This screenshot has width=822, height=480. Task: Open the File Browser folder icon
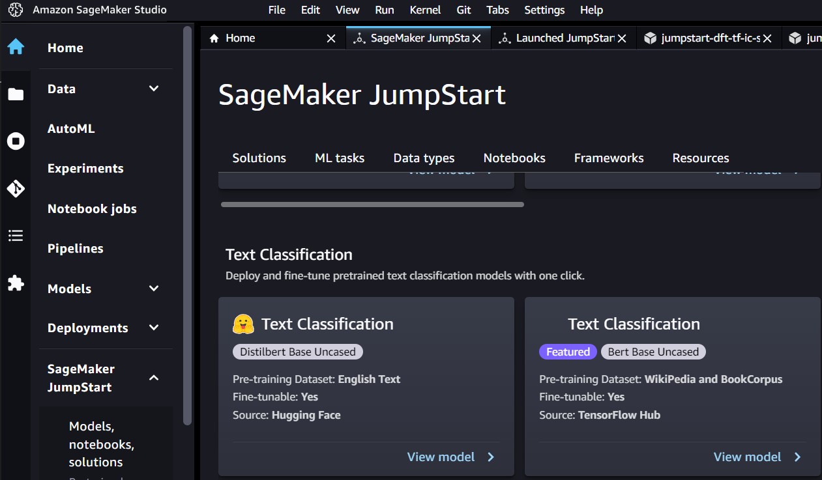tap(16, 94)
